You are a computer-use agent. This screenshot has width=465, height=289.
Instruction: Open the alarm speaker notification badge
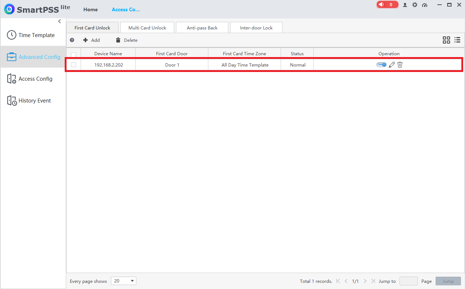click(x=387, y=5)
